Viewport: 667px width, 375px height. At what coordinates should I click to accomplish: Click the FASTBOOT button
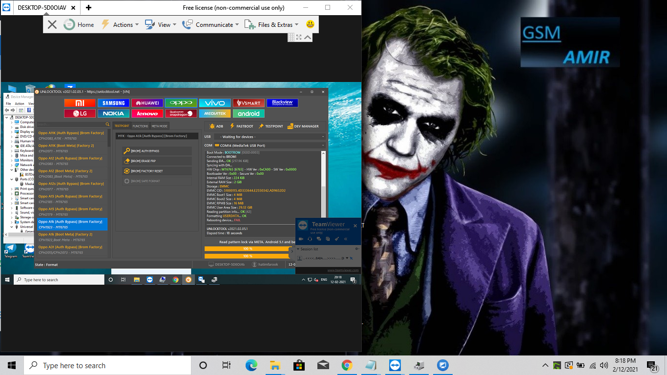click(x=242, y=126)
